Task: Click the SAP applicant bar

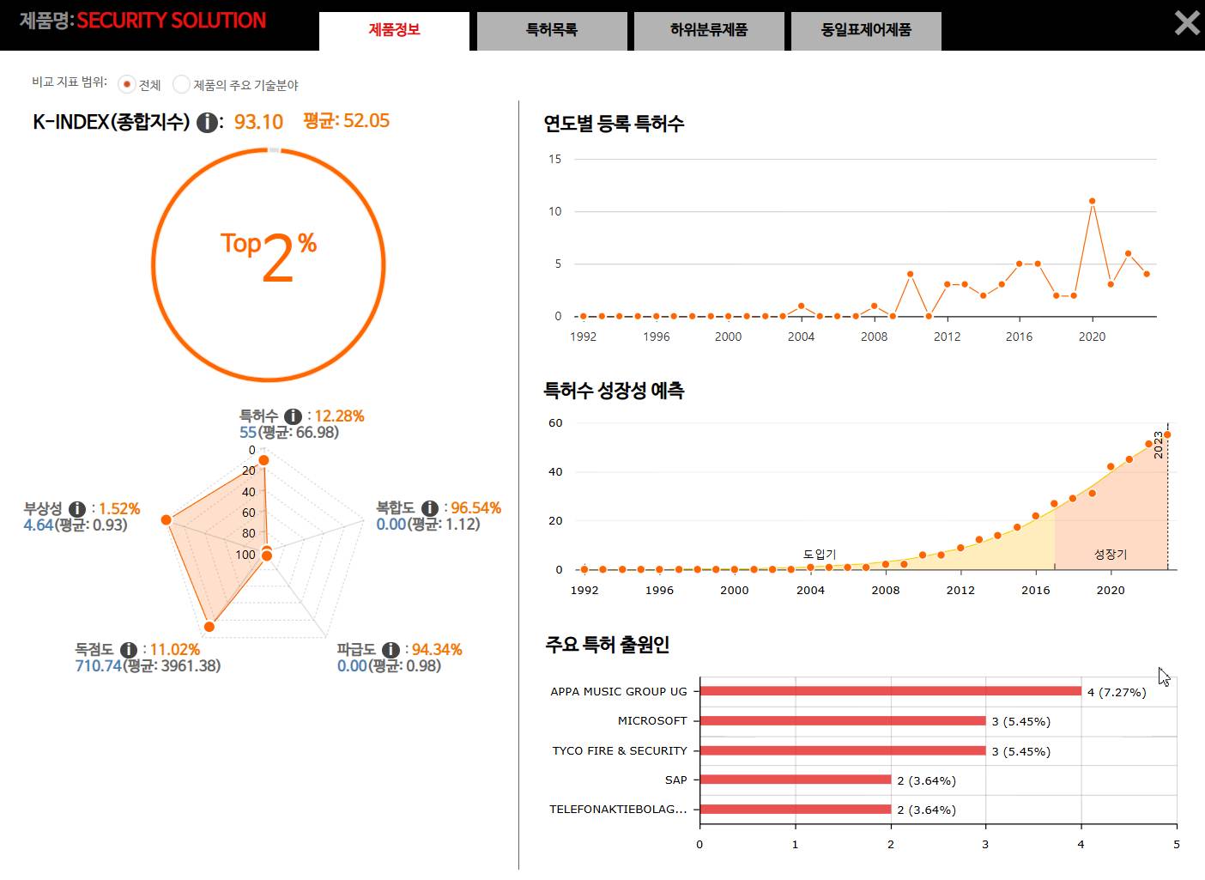Action: 796,780
